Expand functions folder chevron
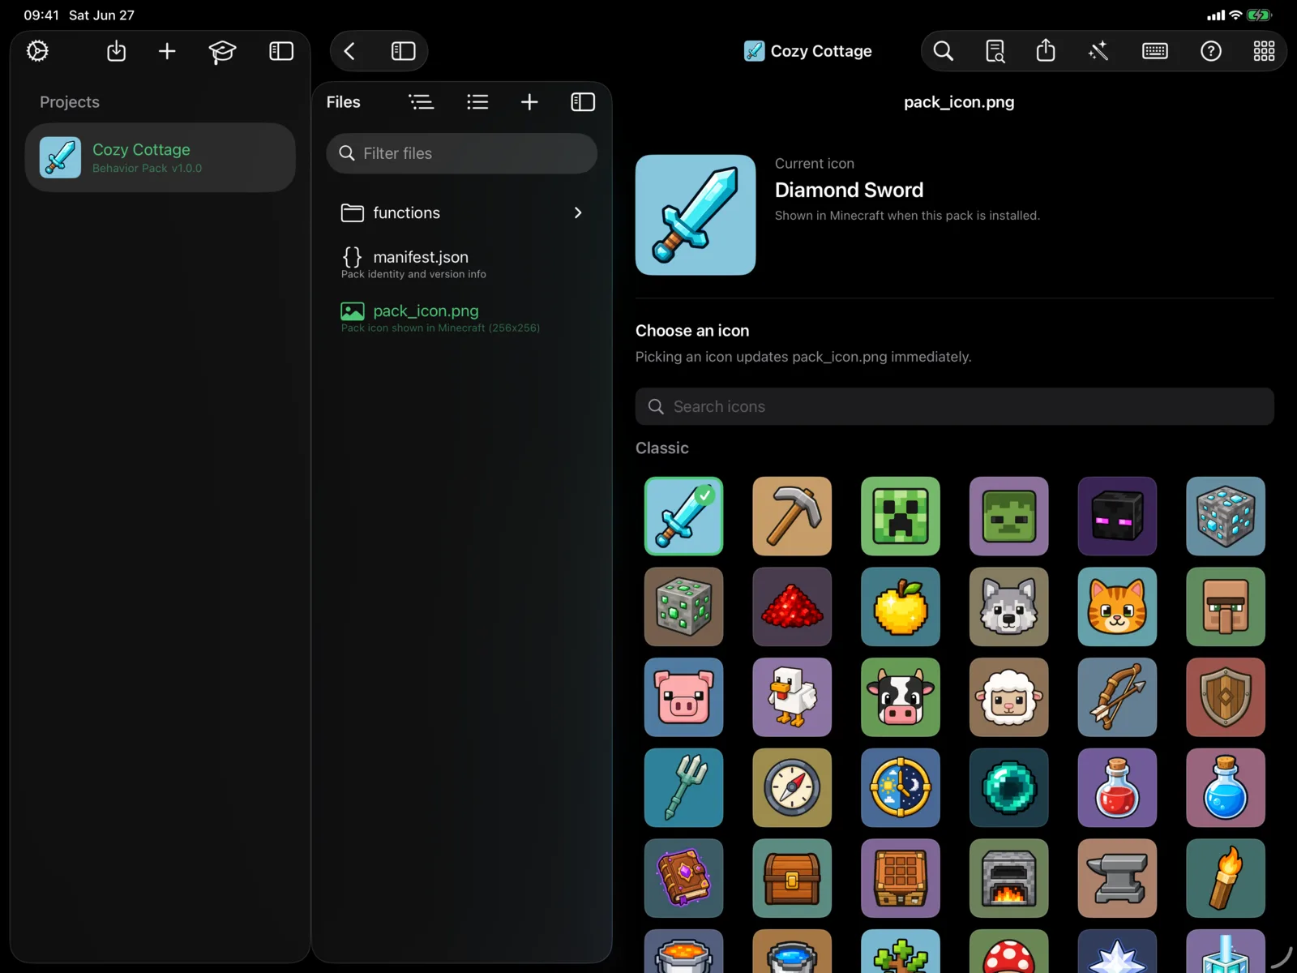 coord(578,212)
